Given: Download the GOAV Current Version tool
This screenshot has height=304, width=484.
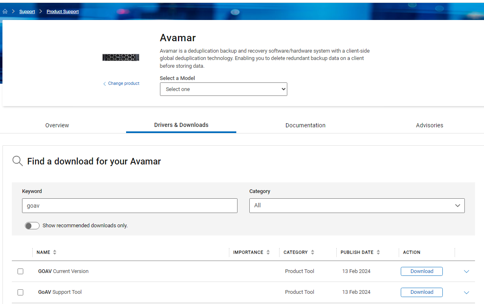Looking at the screenshot, I should 422,271.
